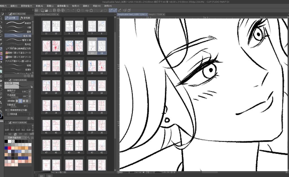Select the Text (A) tool
The image size is (289, 177).
click(x=1, y=102)
